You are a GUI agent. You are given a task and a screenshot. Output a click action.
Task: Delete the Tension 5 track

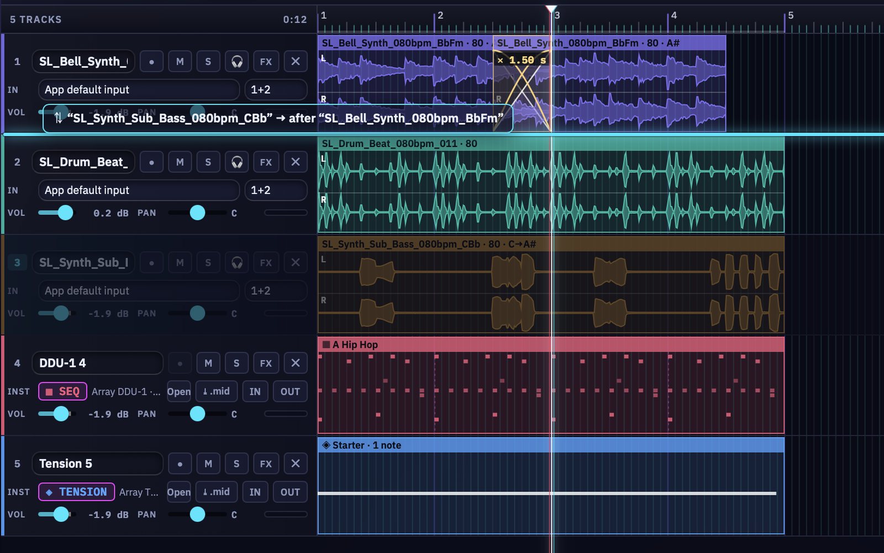coord(296,464)
